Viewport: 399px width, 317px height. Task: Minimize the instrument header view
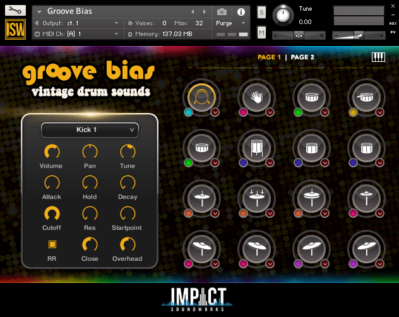(x=393, y=15)
